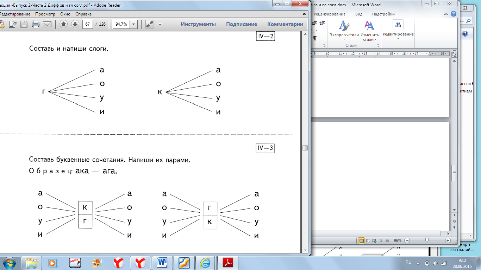
Task: Expand the Редактирование group with binoculars
Action: click(398, 30)
